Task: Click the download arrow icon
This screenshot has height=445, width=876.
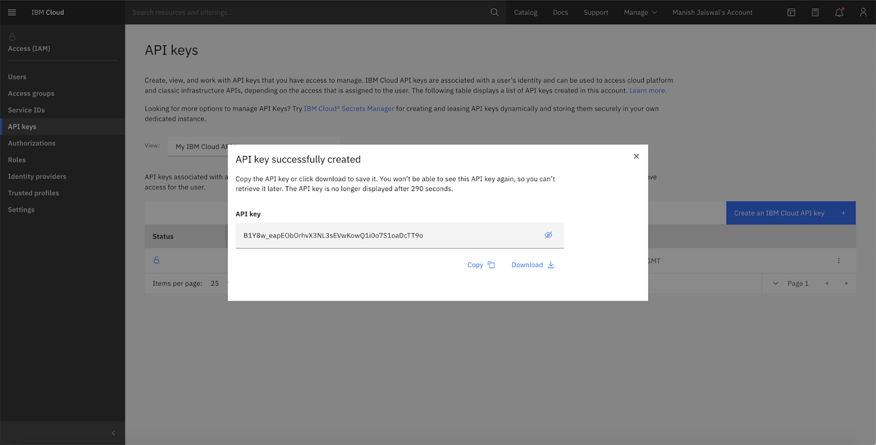Action: [551, 265]
